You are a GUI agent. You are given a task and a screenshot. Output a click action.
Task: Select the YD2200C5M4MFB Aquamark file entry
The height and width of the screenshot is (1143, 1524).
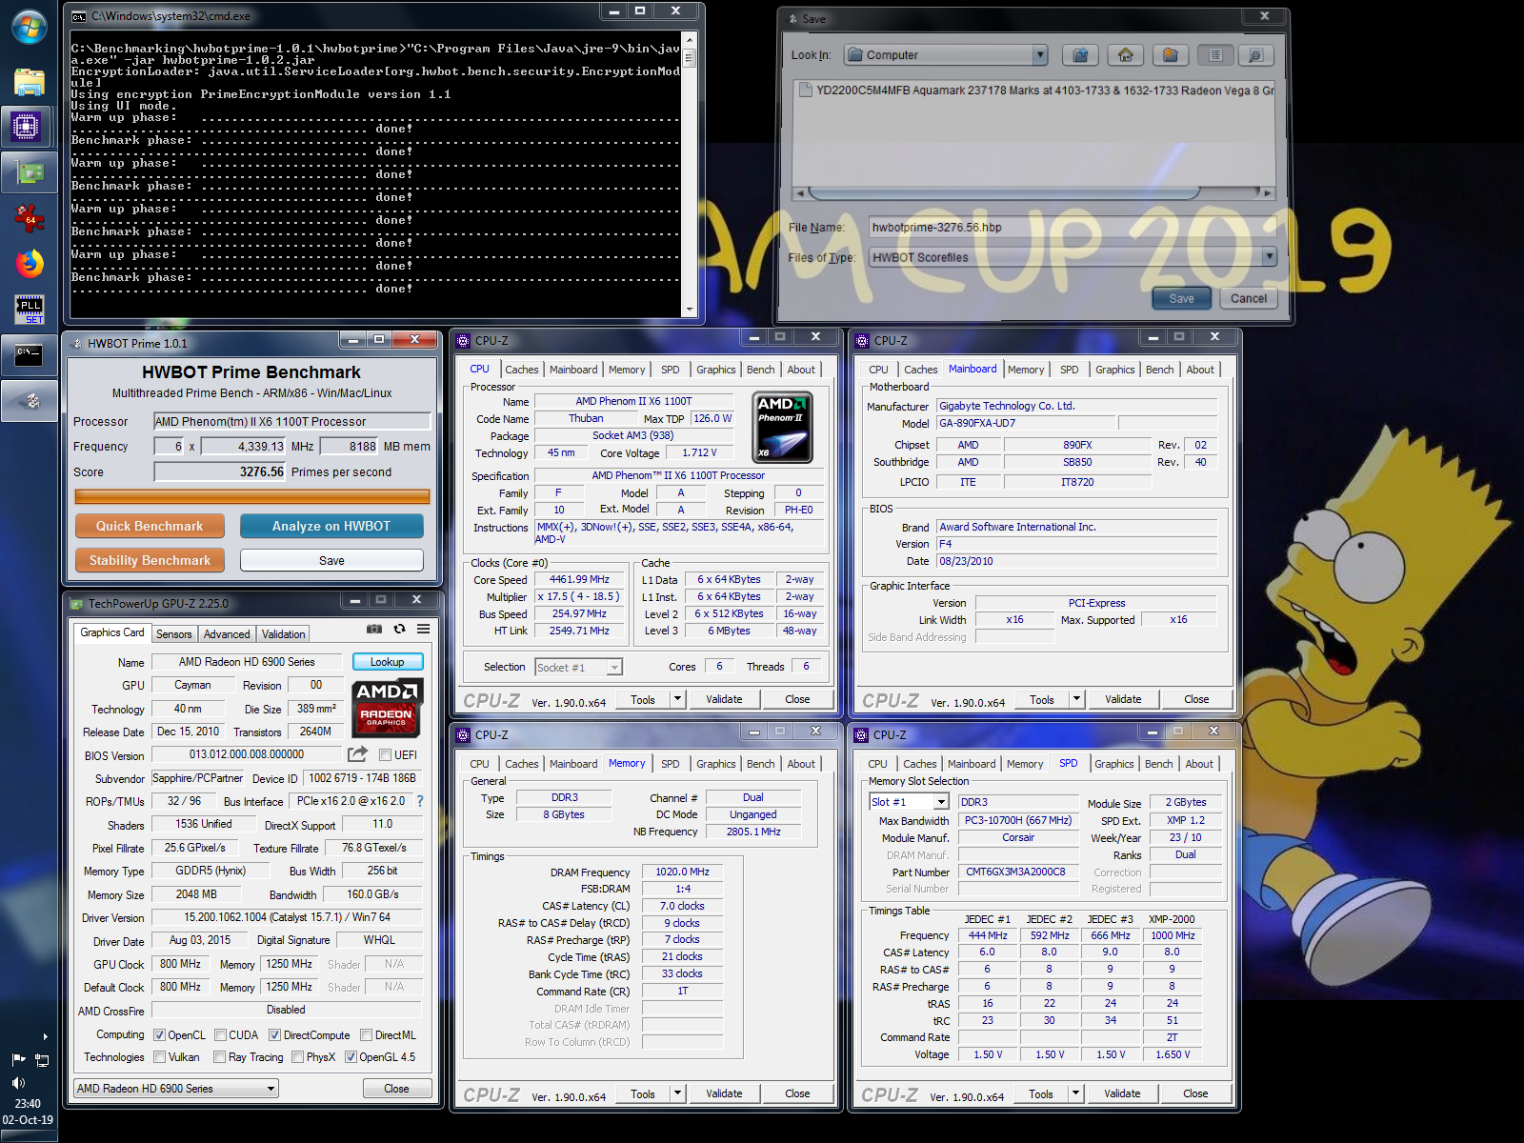point(1035,90)
